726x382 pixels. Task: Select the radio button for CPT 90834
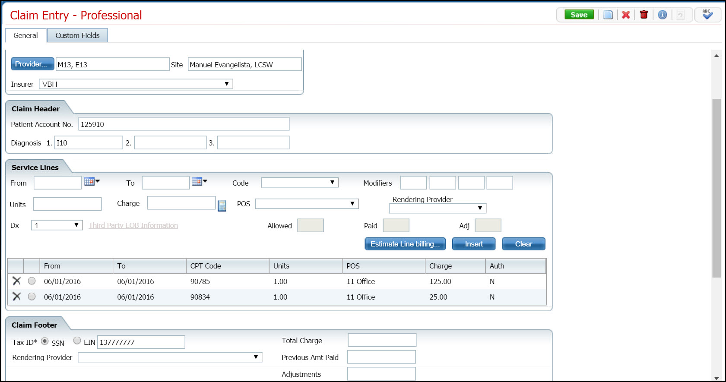tap(32, 297)
